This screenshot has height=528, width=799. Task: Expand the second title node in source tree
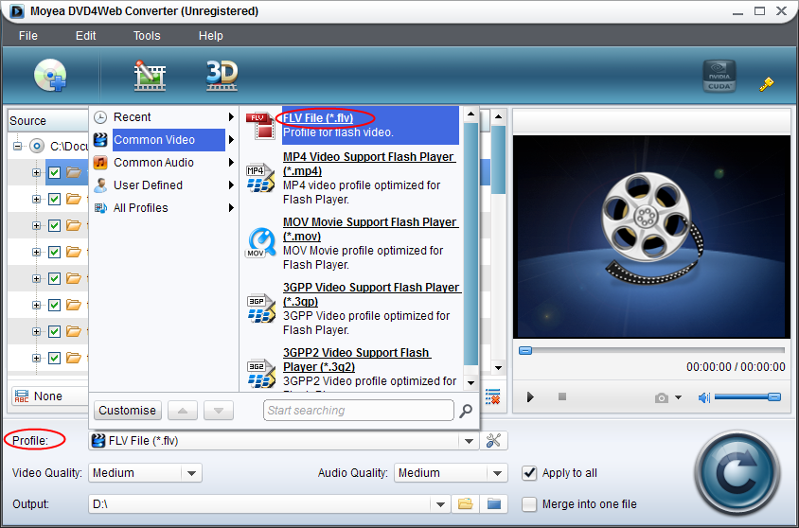(x=36, y=199)
